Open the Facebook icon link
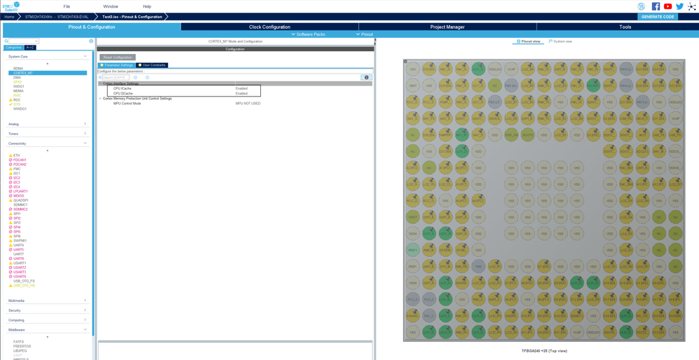The width and height of the screenshot is (699, 360). (x=656, y=6)
